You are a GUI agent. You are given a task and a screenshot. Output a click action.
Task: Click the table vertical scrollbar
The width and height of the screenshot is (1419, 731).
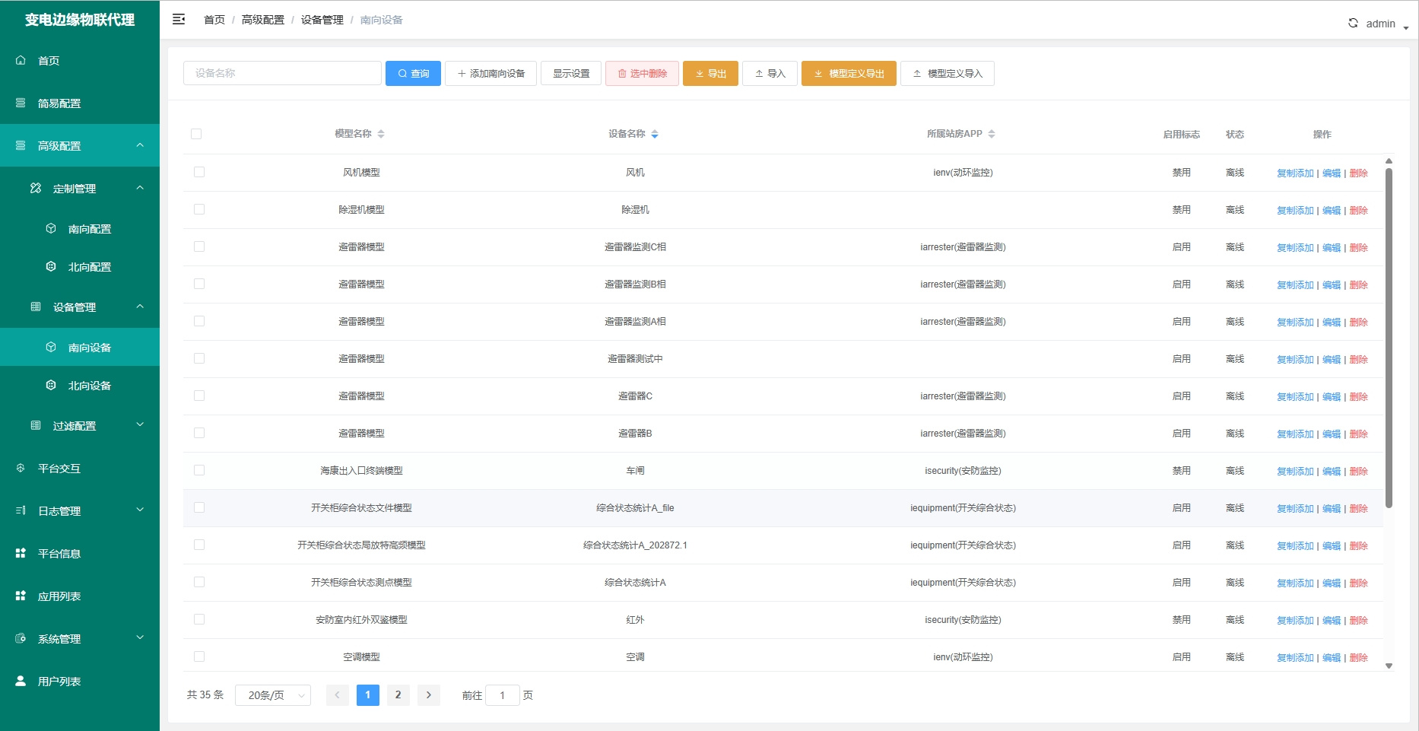point(1389,335)
